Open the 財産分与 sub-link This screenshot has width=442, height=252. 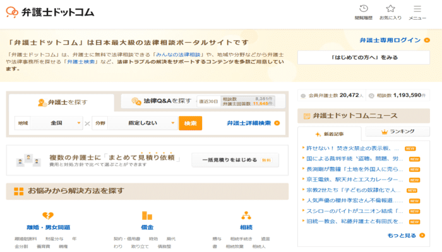pos(54,239)
